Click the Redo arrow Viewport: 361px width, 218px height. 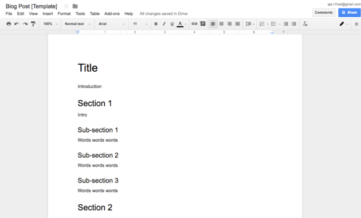25,24
